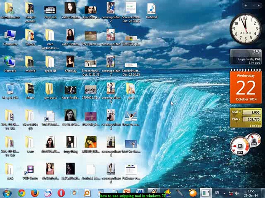Open the blue swirl browser taskbar icon
Image resolution: width=265 pixels, height=198 pixels.
point(48,193)
